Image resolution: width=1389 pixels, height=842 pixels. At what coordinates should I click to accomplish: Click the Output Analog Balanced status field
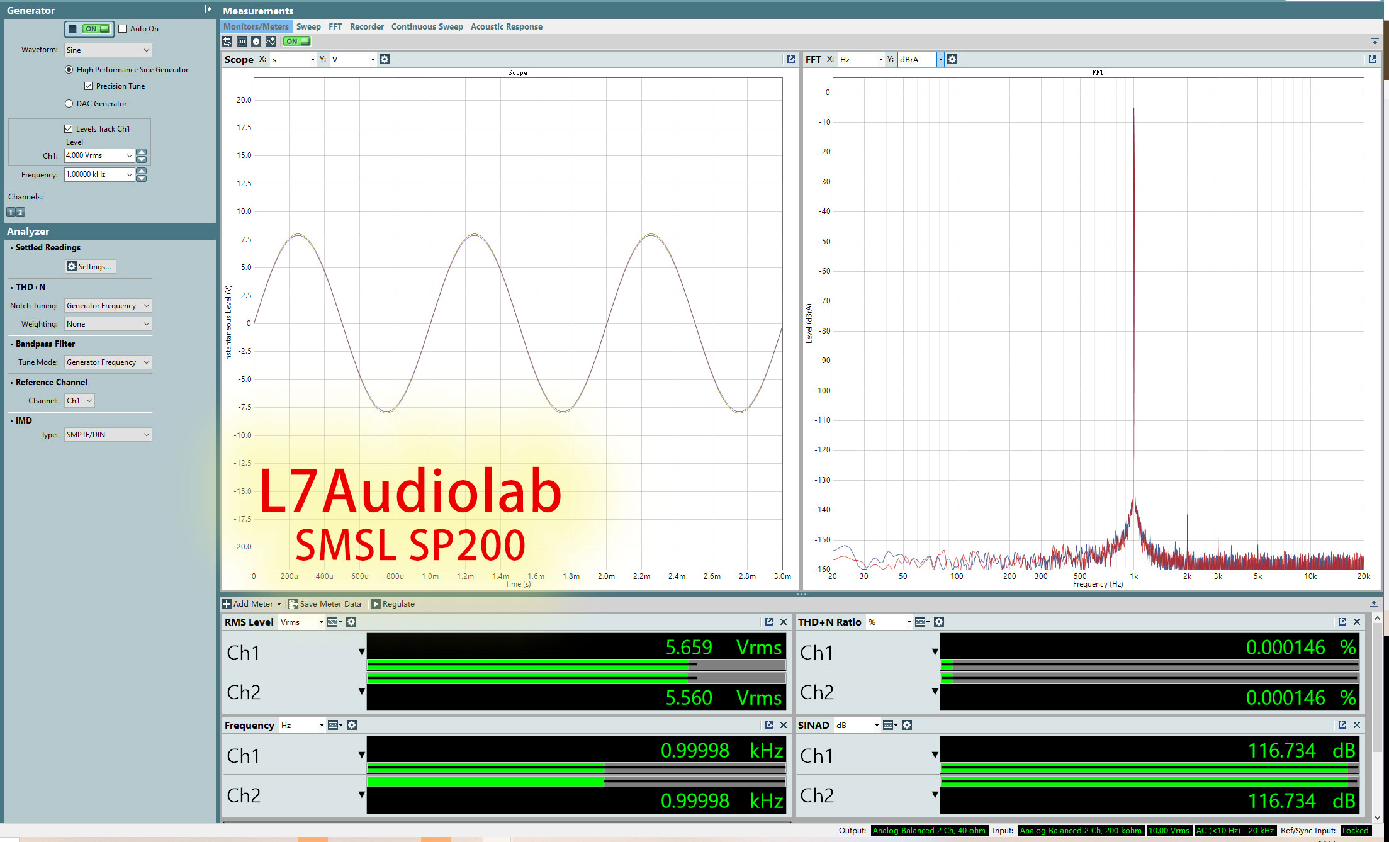[x=929, y=831]
